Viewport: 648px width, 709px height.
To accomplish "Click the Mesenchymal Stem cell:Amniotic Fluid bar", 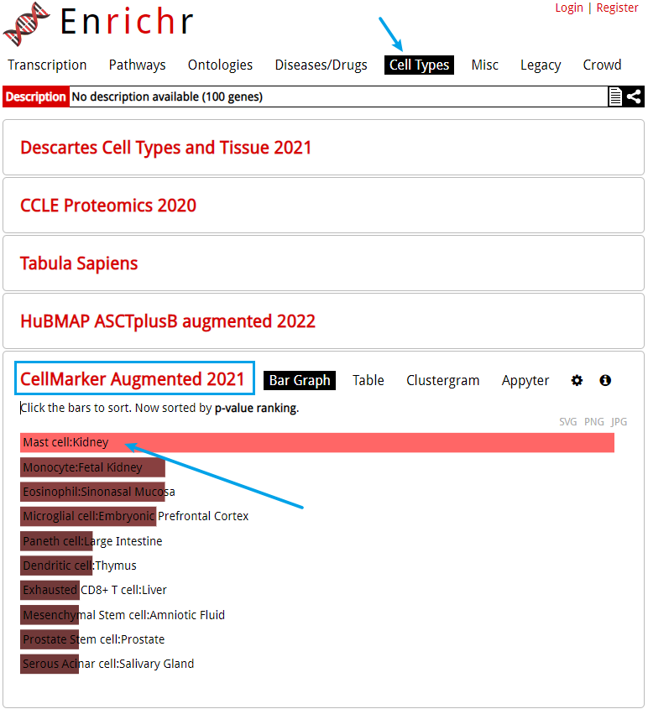I will tap(50, 614).
